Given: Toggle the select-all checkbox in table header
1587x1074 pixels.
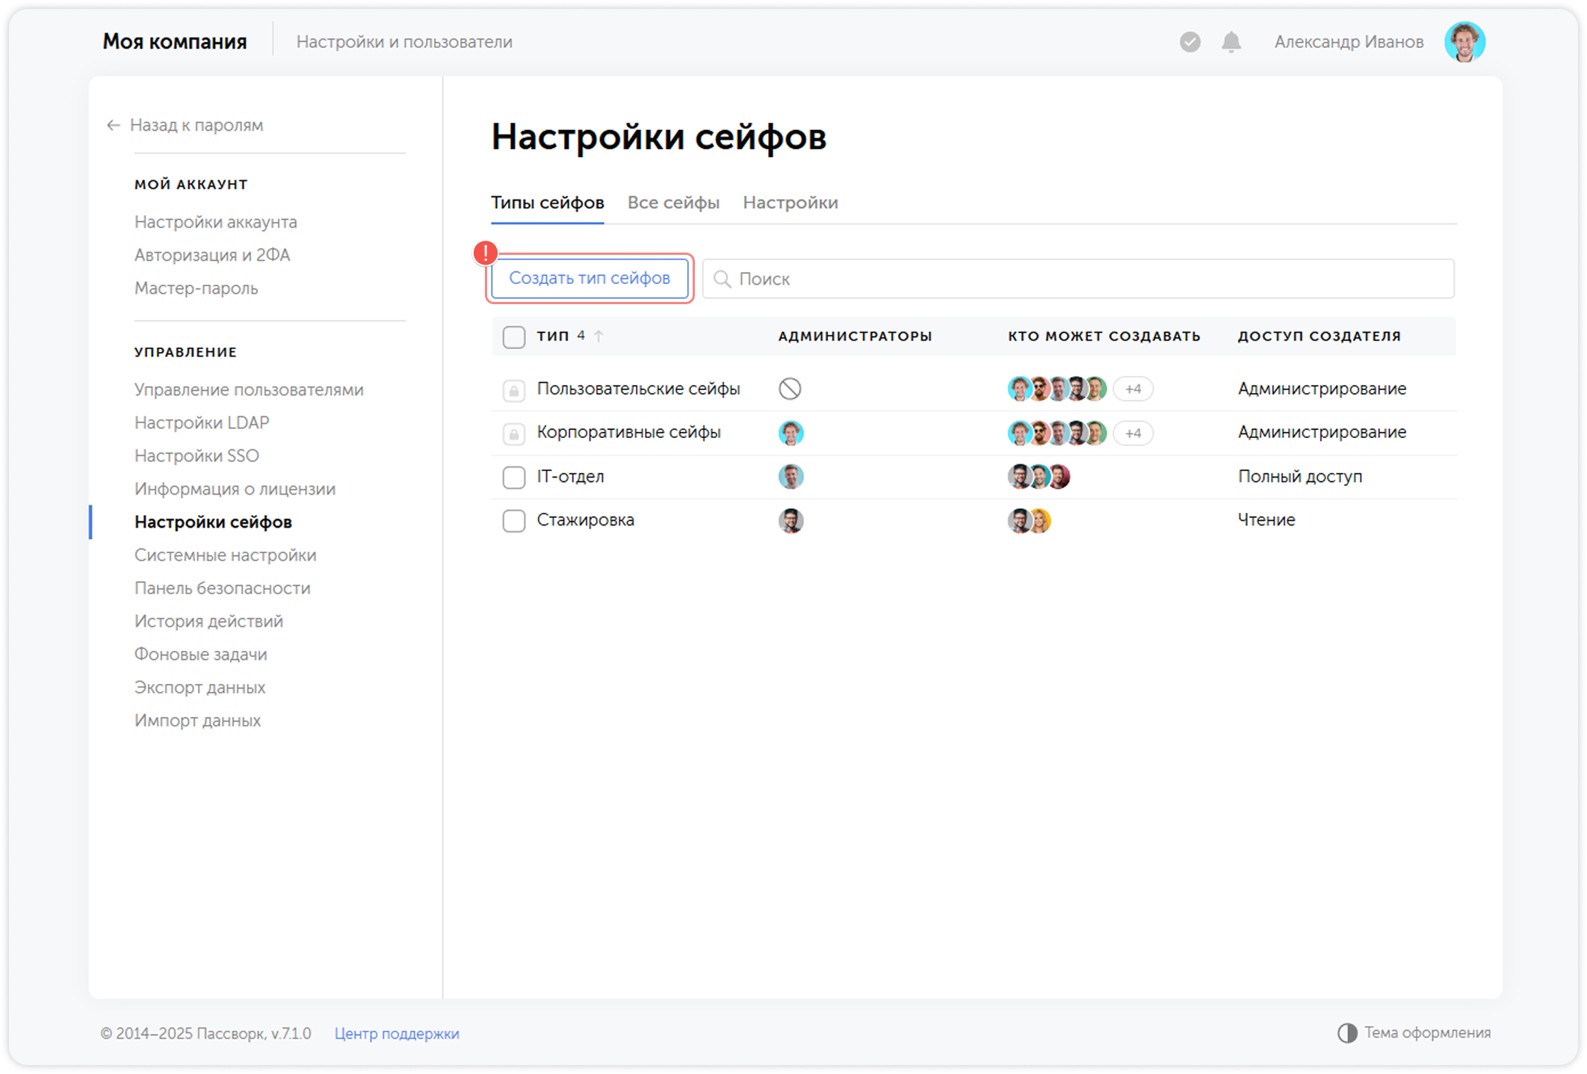Looking at the screenshot, I should click(x=514, y=337).
